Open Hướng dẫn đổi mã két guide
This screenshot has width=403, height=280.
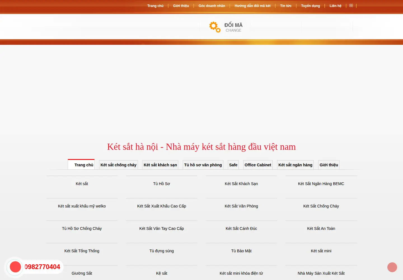pos(252,6)
